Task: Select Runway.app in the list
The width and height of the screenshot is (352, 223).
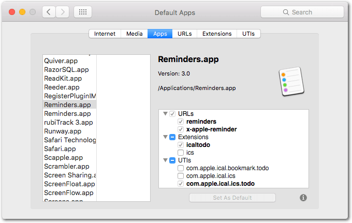Action: [x=69, y=131]
